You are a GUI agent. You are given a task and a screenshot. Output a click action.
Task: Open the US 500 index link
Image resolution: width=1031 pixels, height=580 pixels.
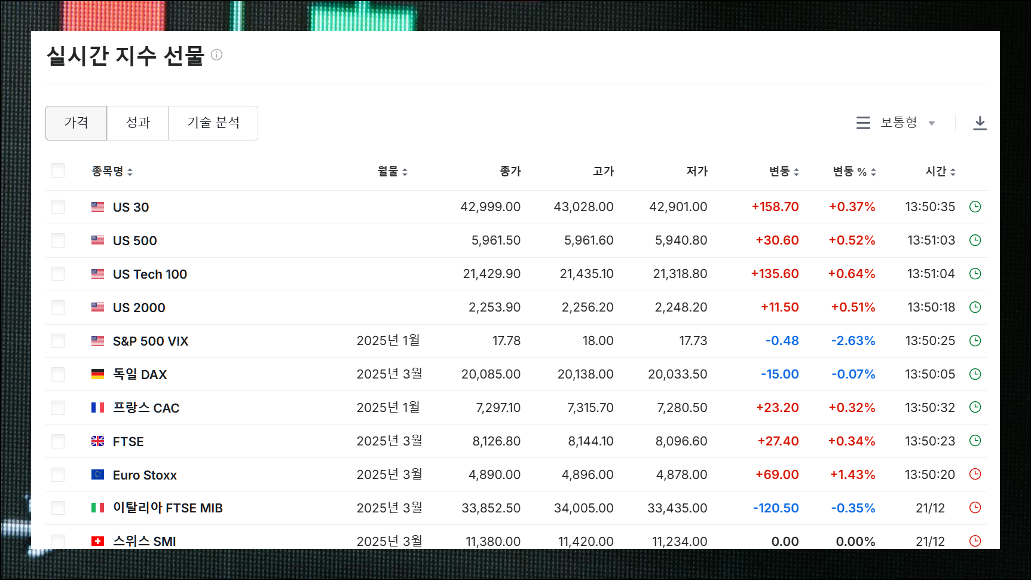(135, 240)
